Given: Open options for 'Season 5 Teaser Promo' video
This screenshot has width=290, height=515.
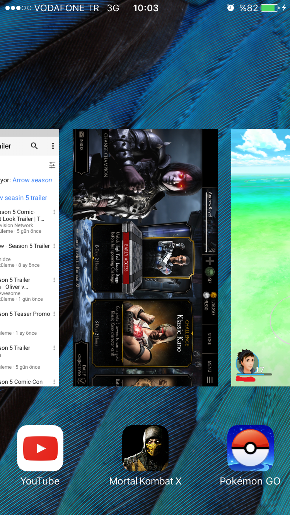Looking at the screenshot, I should [54, 314].
